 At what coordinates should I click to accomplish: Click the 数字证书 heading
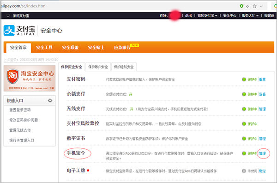[x=76, y=138]
